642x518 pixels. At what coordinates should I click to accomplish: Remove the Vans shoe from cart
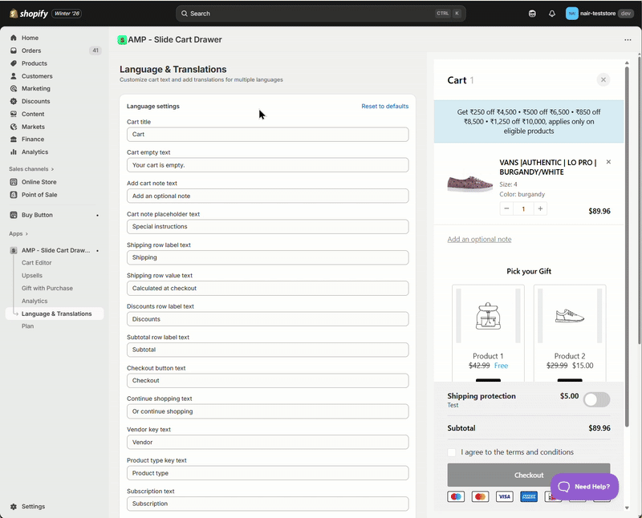(x=608, y=162)
